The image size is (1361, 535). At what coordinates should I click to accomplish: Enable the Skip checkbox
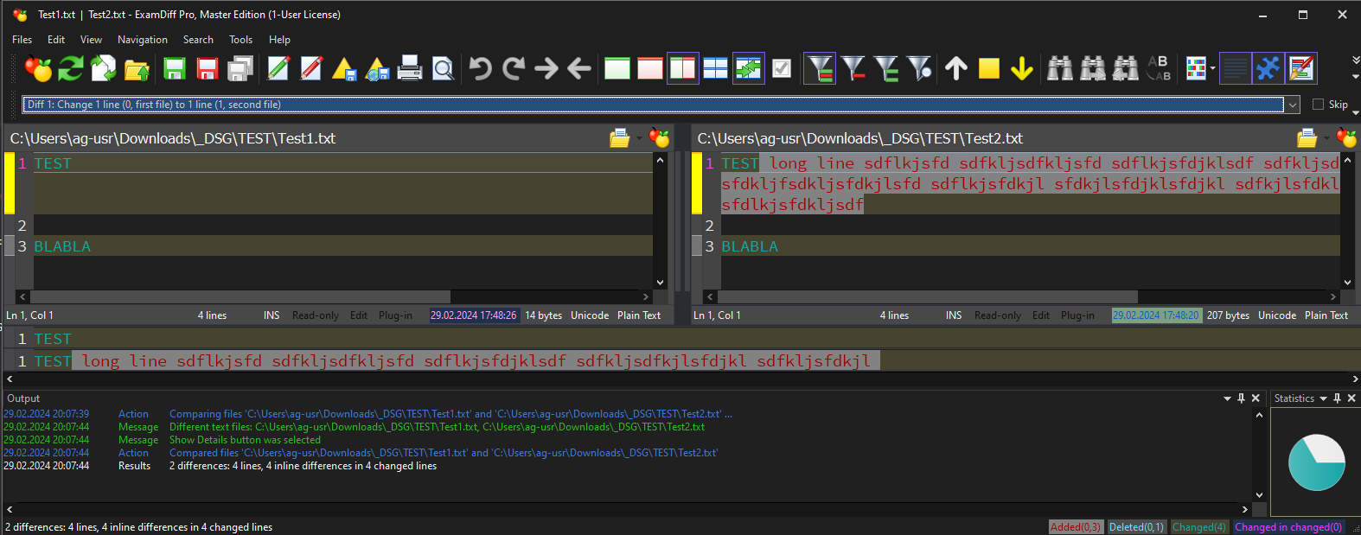tap(1319, 105)
